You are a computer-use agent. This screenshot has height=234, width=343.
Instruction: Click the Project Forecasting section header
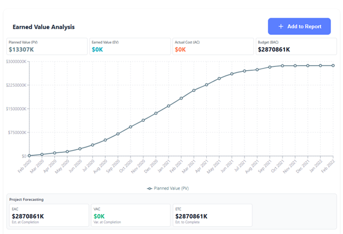pos(29,199)
